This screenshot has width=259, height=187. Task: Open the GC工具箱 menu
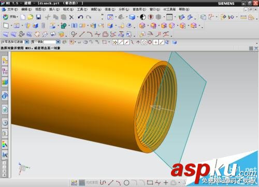tap(169, 9)
